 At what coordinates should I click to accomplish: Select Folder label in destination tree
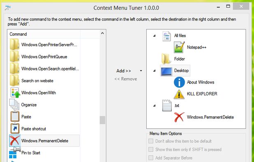(x=180, y=59)
